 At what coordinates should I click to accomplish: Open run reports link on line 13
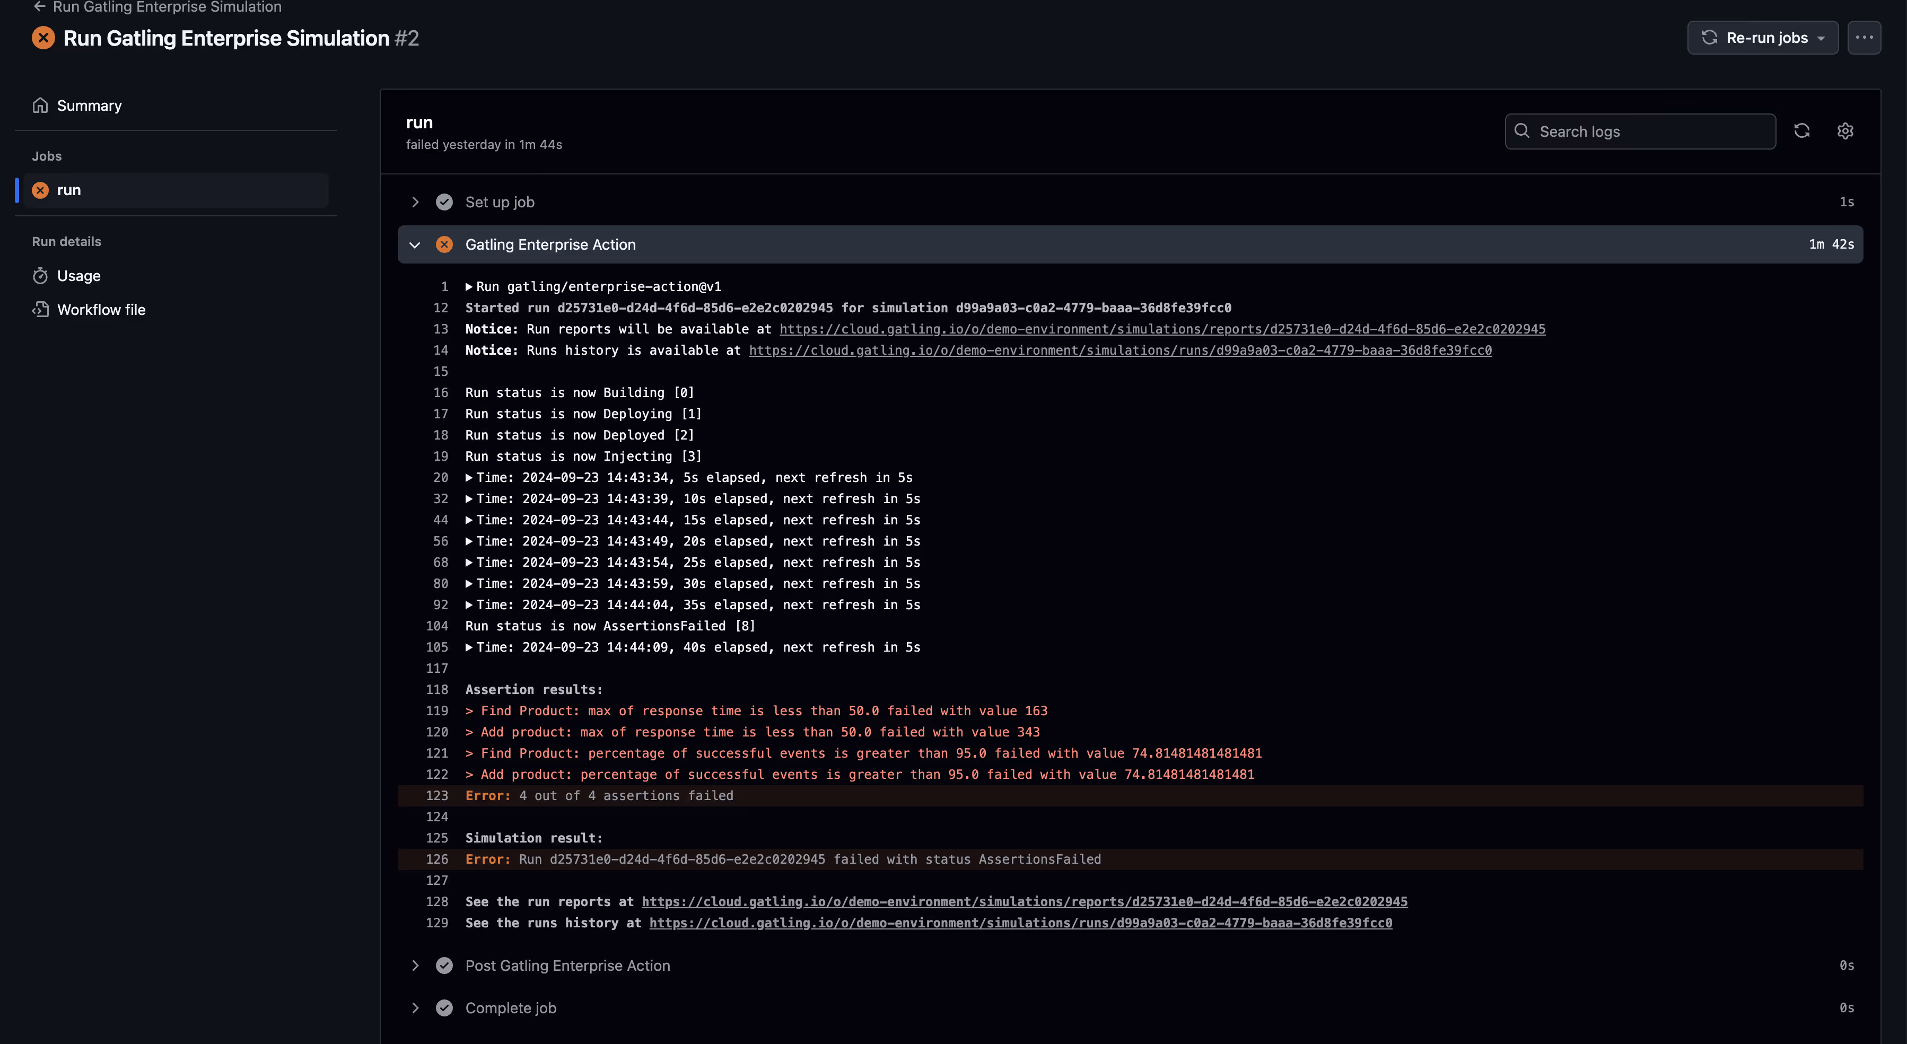1162,329
